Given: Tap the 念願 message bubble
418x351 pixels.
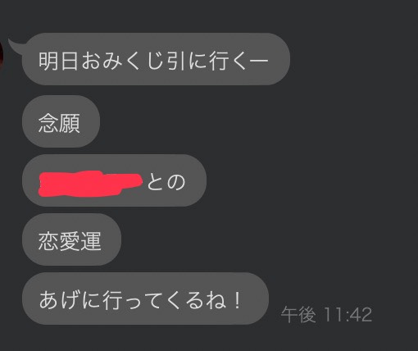Looking at the screenshot, I should [61, 121].
